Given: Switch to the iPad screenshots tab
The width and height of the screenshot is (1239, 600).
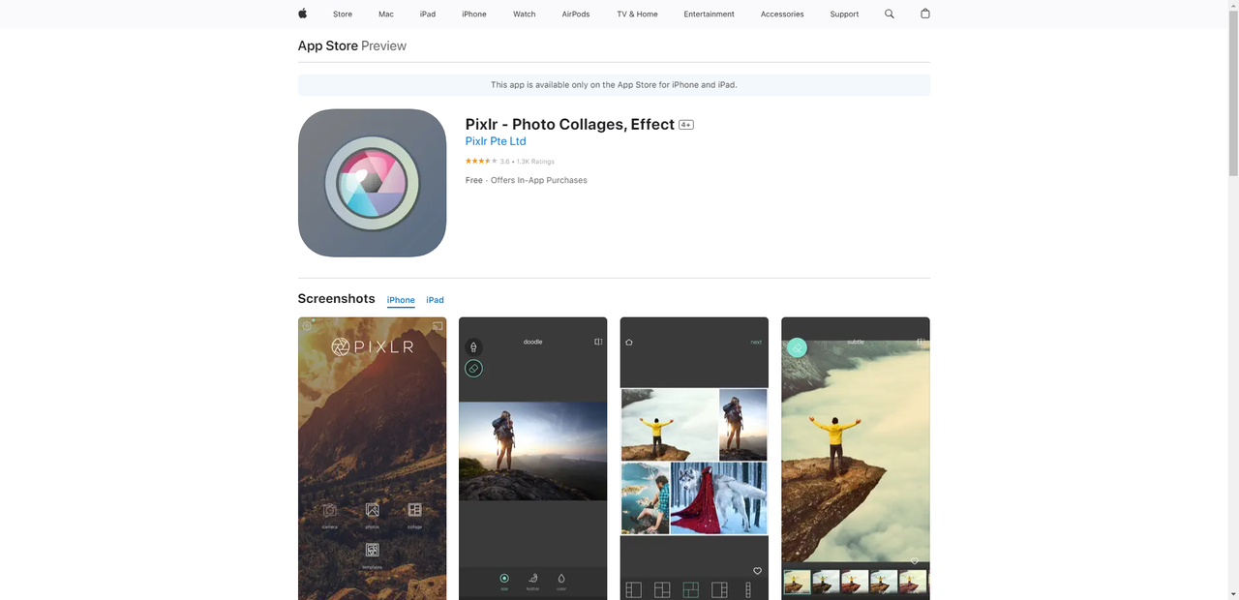Looking at the screenshot, I should [x=436, y=300].
